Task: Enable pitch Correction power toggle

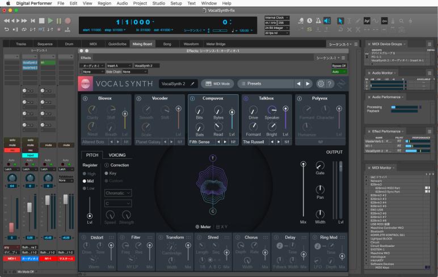Action: coord(107,165)
